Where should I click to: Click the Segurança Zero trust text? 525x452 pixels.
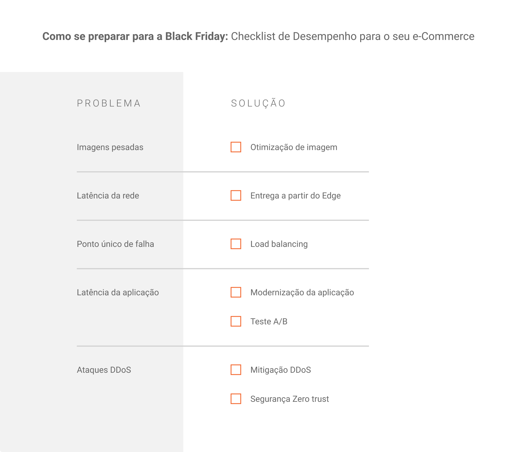[x=290, y=399]
